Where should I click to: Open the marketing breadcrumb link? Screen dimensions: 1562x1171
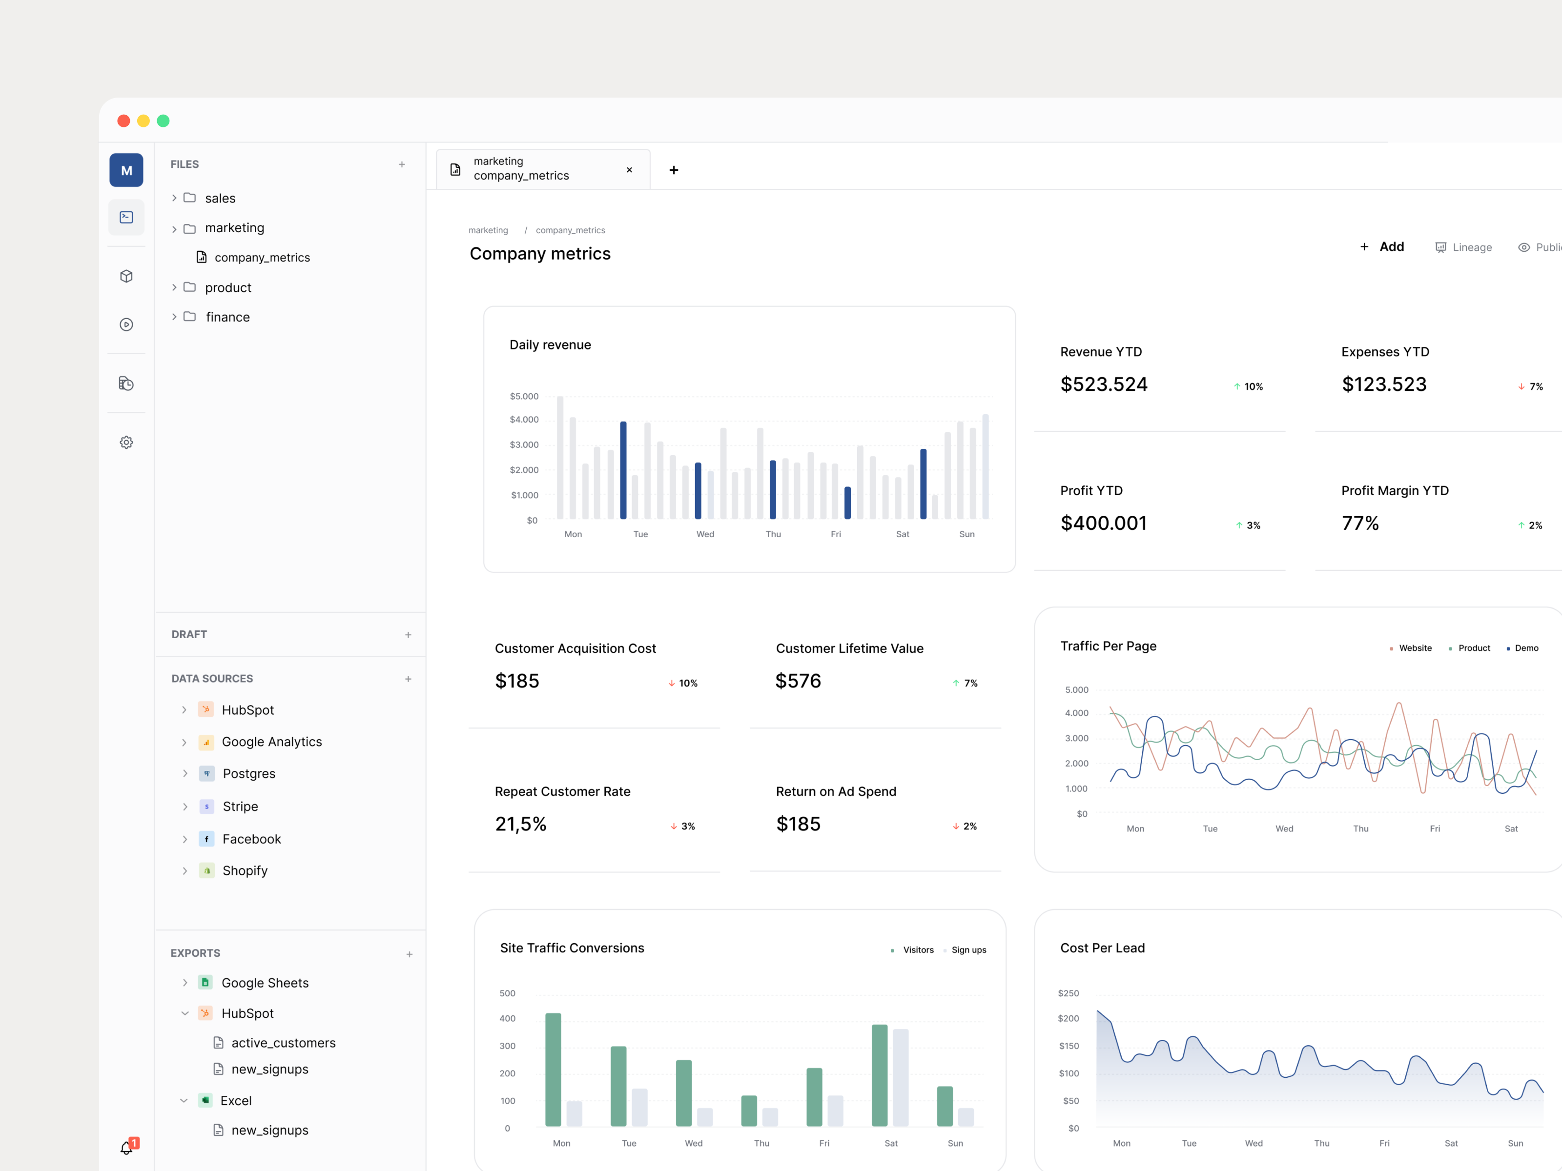click(x=487, y=229)
